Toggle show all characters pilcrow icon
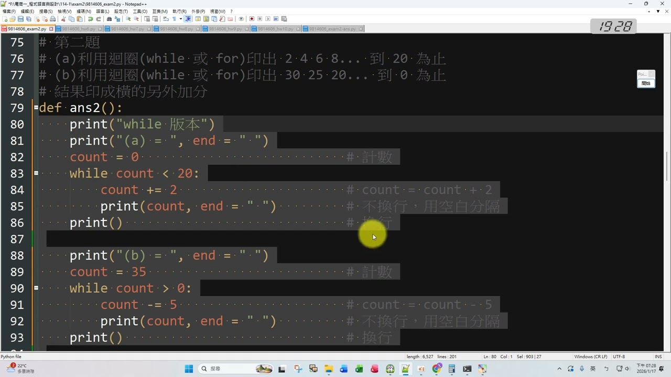The height and width of the screenshot is (377, 671). (x=174, y=19)
